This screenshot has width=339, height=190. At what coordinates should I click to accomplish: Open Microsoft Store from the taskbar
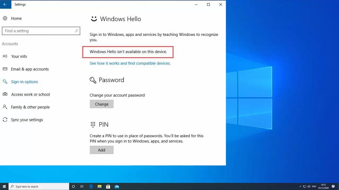click(108, 187)
